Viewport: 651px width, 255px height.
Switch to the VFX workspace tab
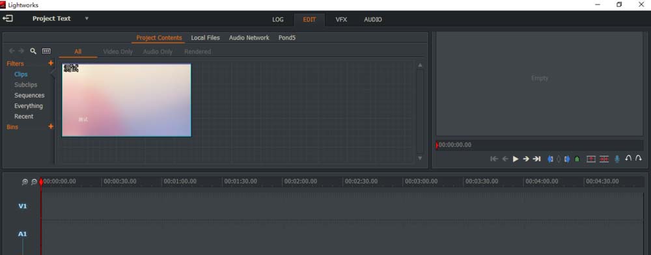tap(341, 20)
